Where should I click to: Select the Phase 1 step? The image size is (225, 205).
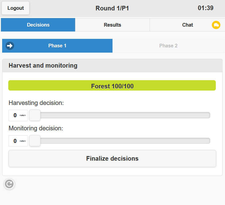[57, 46]
